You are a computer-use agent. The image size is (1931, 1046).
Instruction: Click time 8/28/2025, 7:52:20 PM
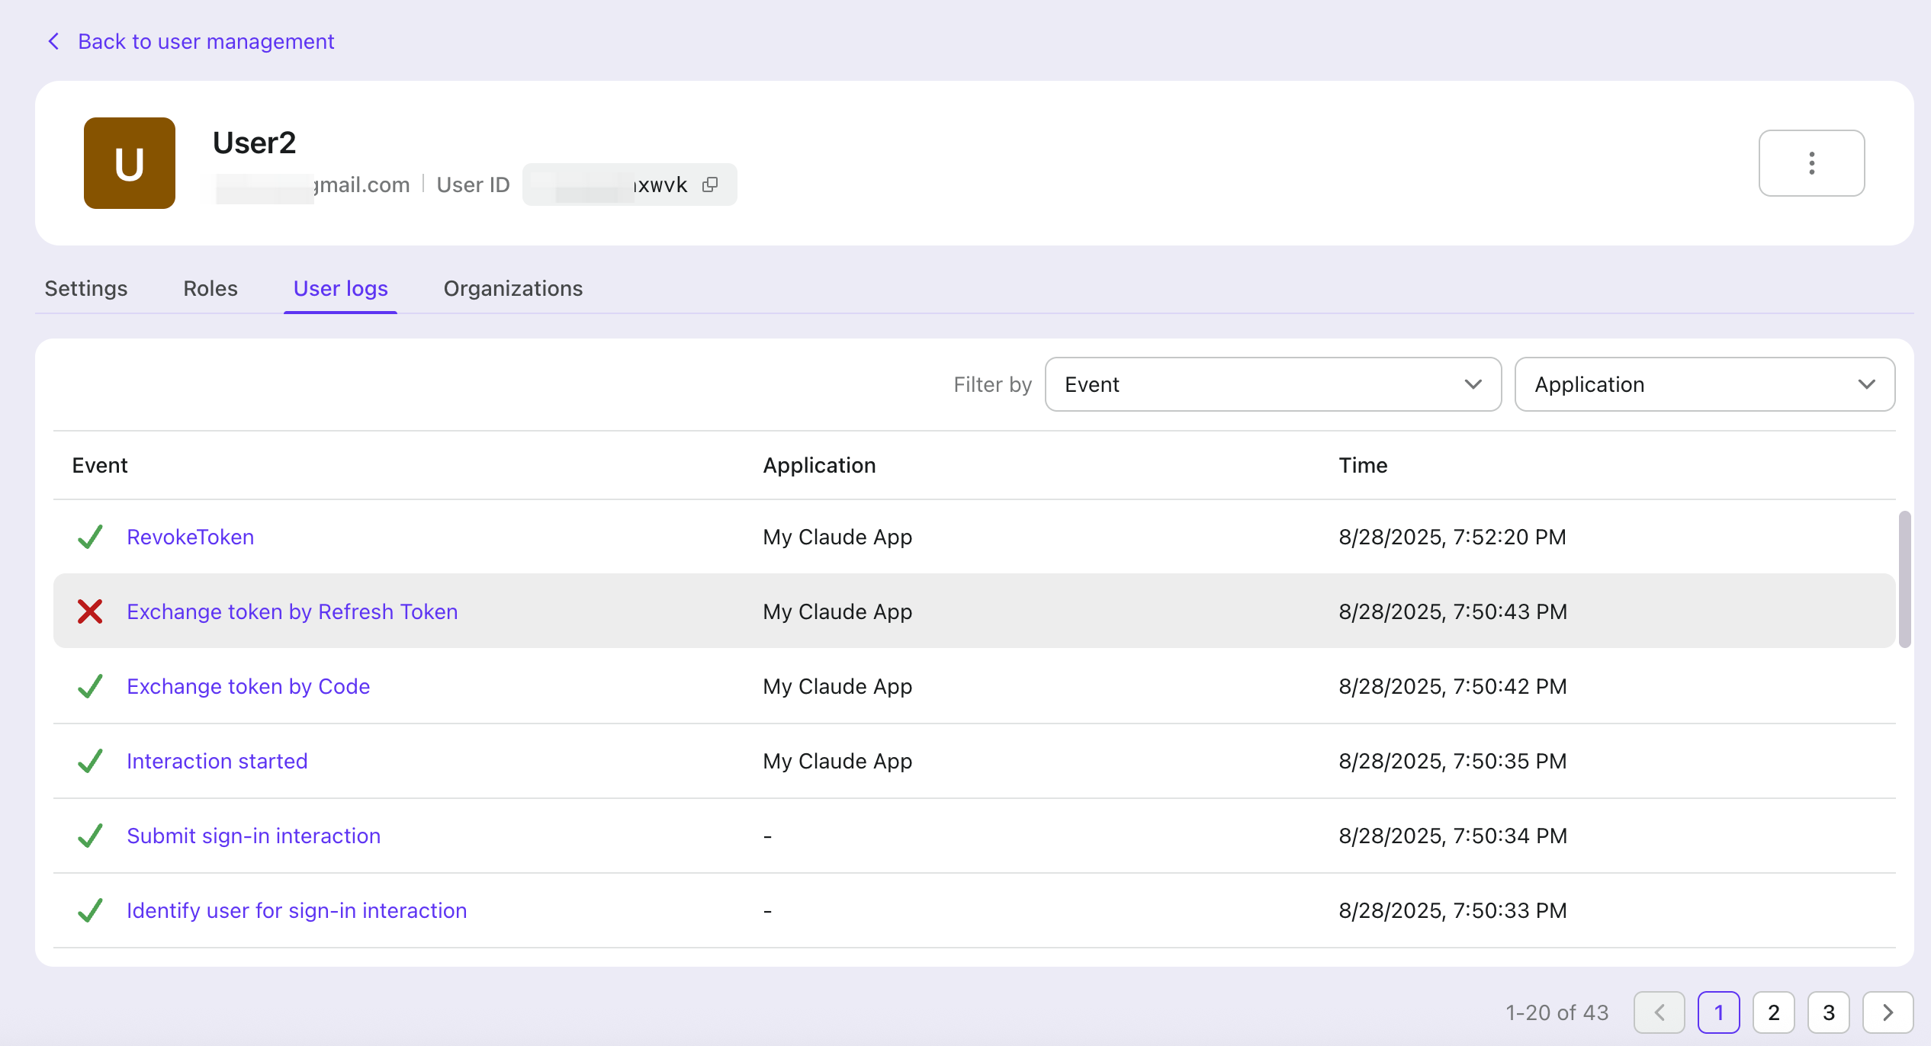[x=1453, y=537]
